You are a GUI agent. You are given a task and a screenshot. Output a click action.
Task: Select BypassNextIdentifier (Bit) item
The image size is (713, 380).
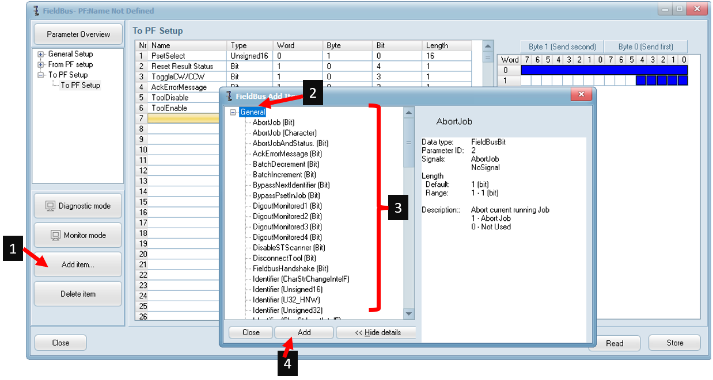(291, 185)
